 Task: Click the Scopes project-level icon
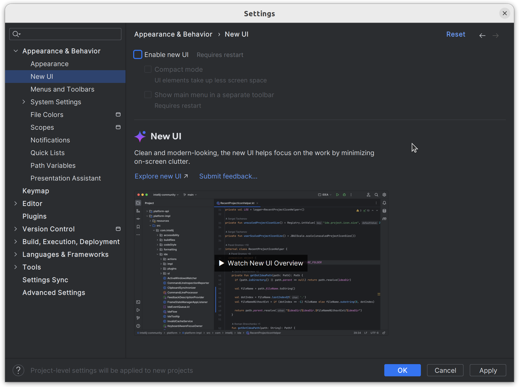coord(118,127)
